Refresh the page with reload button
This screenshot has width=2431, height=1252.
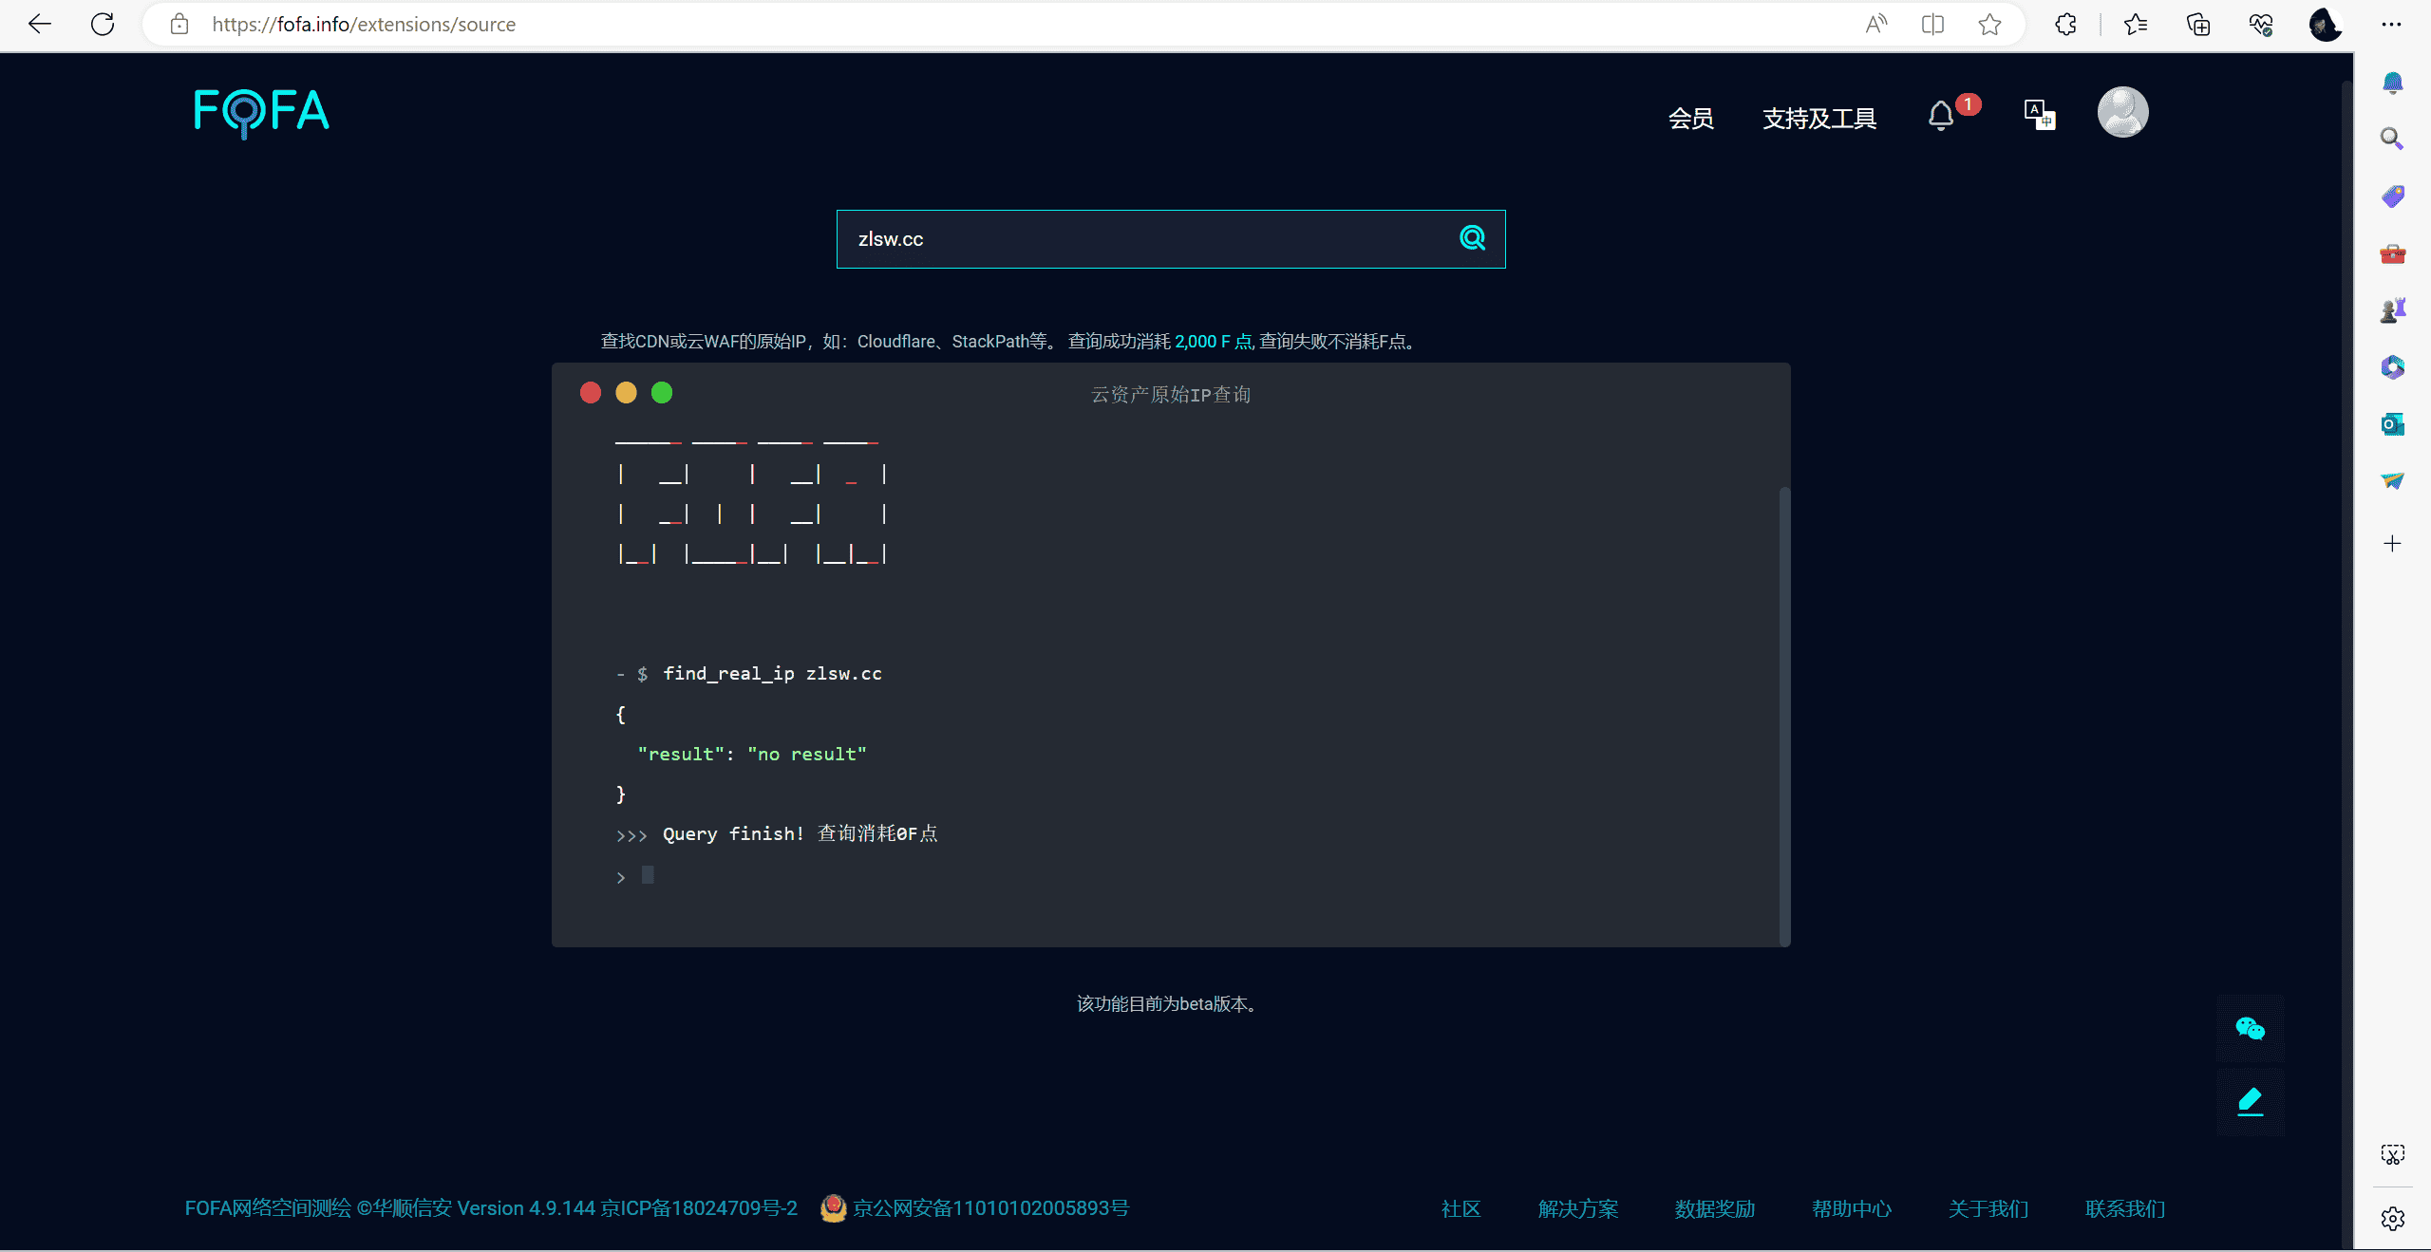103,25
